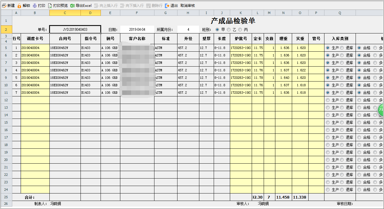Viewport: 384px width, 209px height.
Task: Click E1403 cell in row 5
Action: click(x=91, y=78)
